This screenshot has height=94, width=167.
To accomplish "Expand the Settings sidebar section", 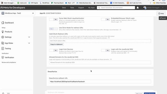I will tap(29, 37).
